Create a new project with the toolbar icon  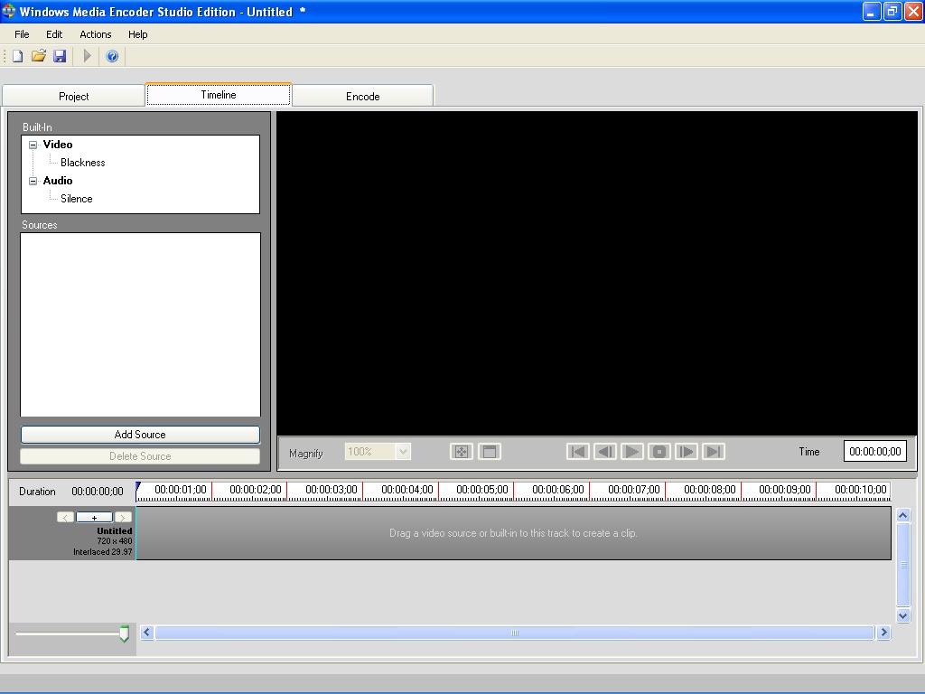tap(18, 56)
